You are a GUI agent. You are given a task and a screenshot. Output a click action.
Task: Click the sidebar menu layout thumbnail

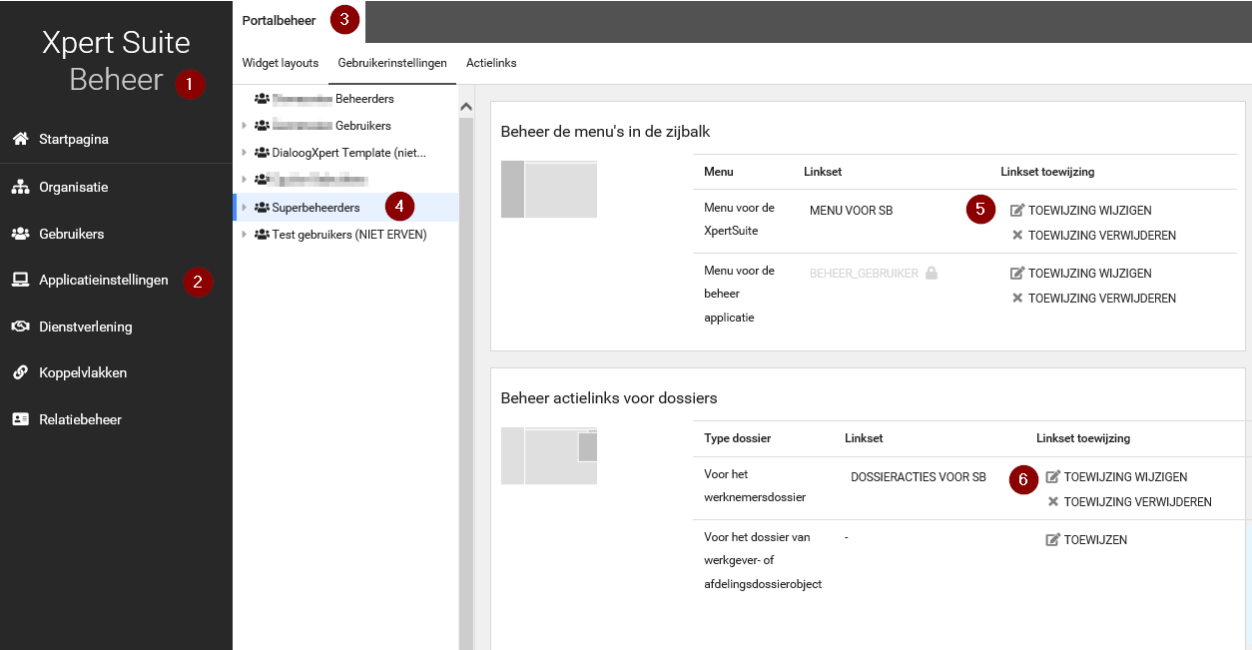(x=548, y=190)
